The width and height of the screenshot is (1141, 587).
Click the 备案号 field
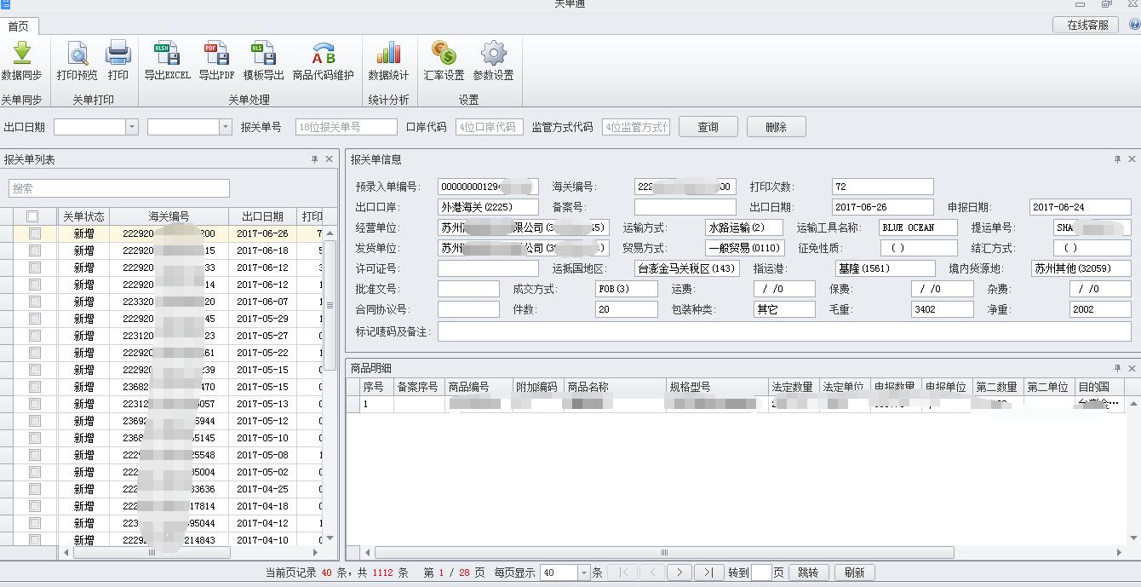(685, 207)
